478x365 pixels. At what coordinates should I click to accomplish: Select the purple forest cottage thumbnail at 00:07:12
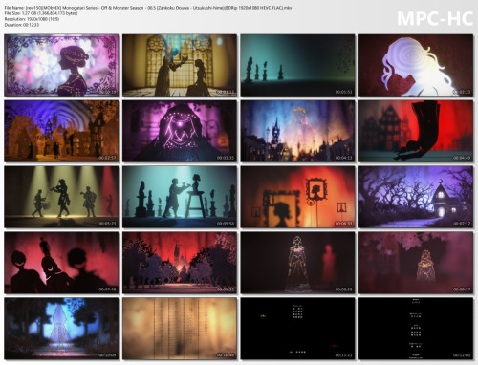(416, 197)
